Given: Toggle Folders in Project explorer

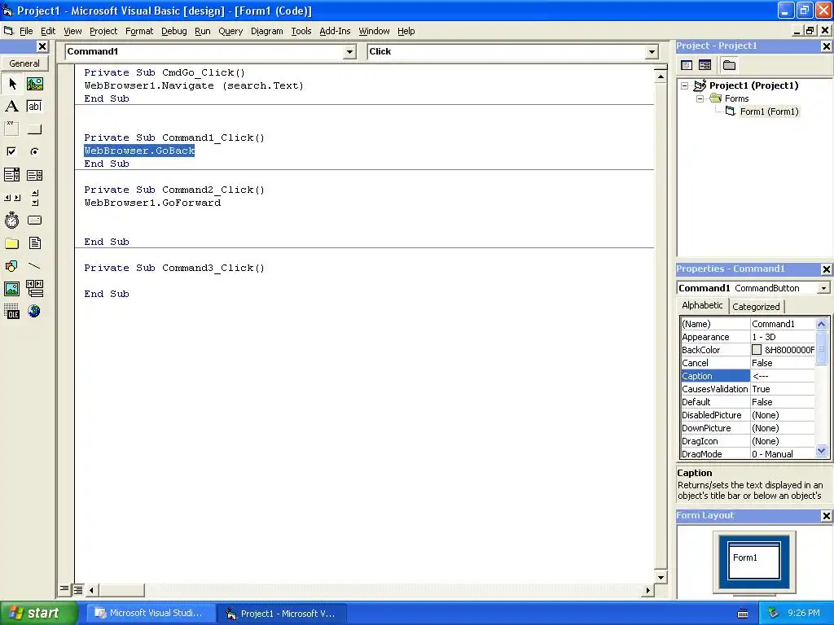Looking at the screenshot, I should 729,65.
